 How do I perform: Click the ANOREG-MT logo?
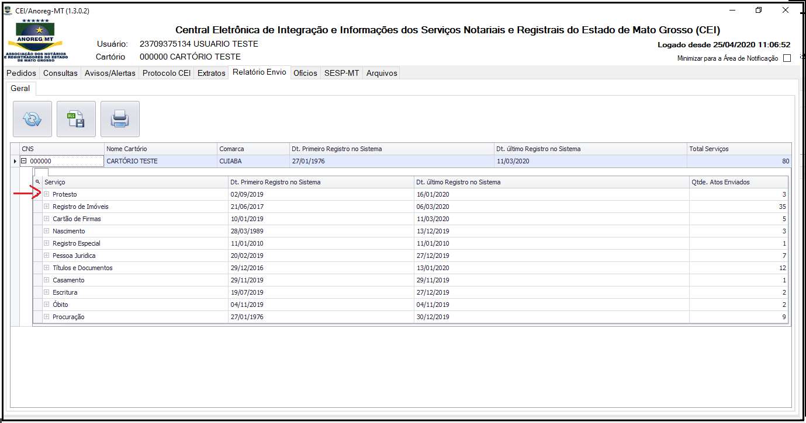click(36, 41)
